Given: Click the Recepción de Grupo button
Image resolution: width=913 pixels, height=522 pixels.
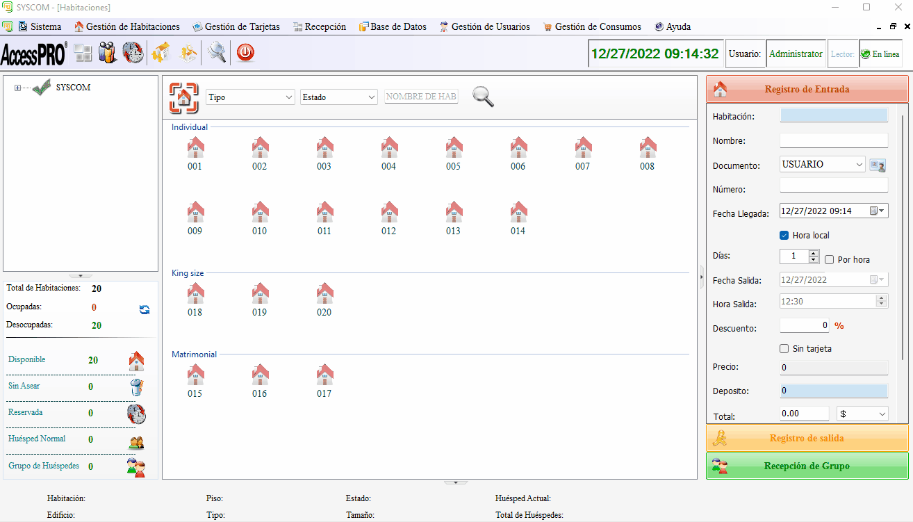Looking at the screenshot, I should pyautogui.click(x=807, y=466).
